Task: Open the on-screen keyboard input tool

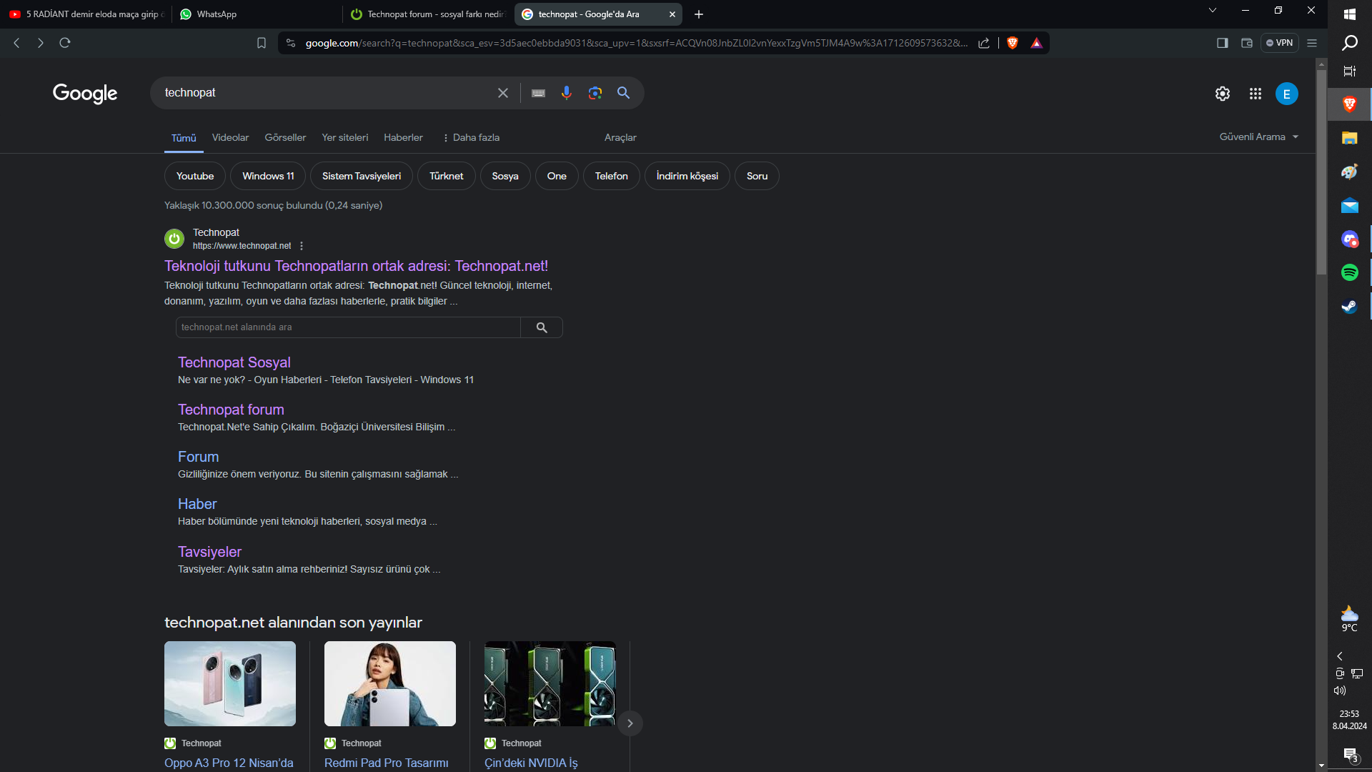Action: pos(538,93)
